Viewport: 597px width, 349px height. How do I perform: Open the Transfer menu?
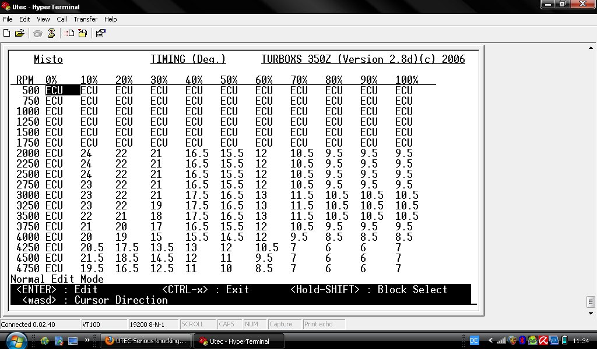tap(85, 19)
